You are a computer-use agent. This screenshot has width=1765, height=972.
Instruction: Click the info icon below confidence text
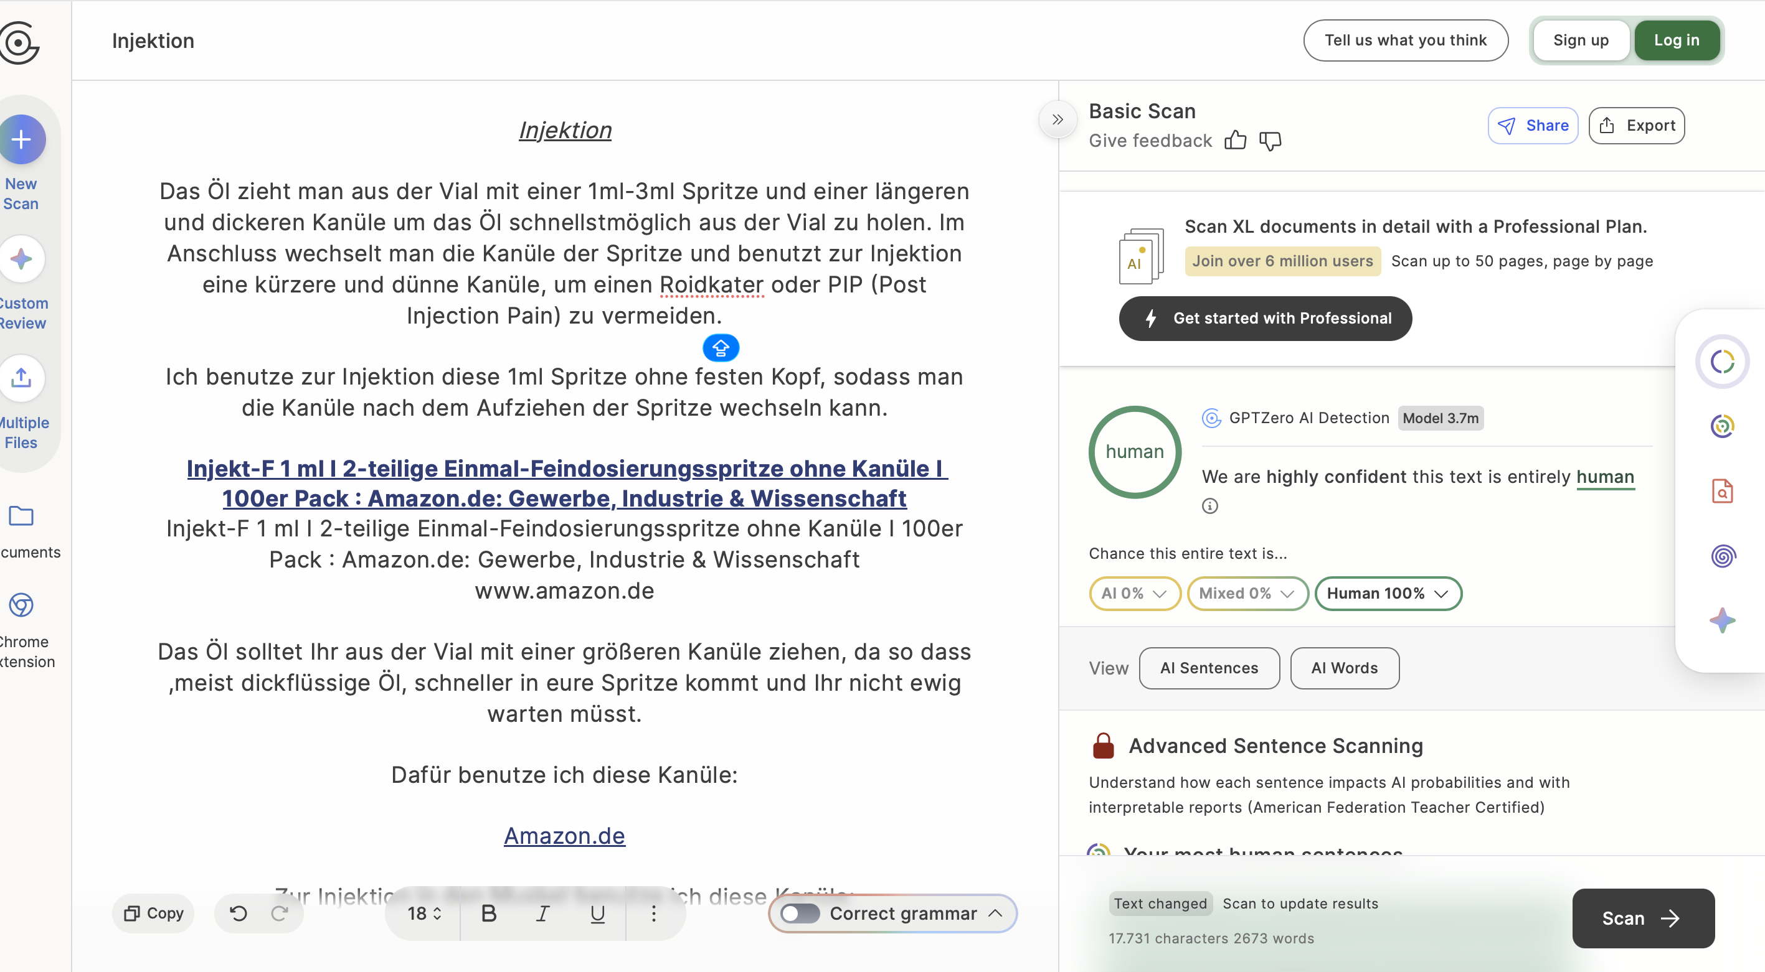[1210, 506]
